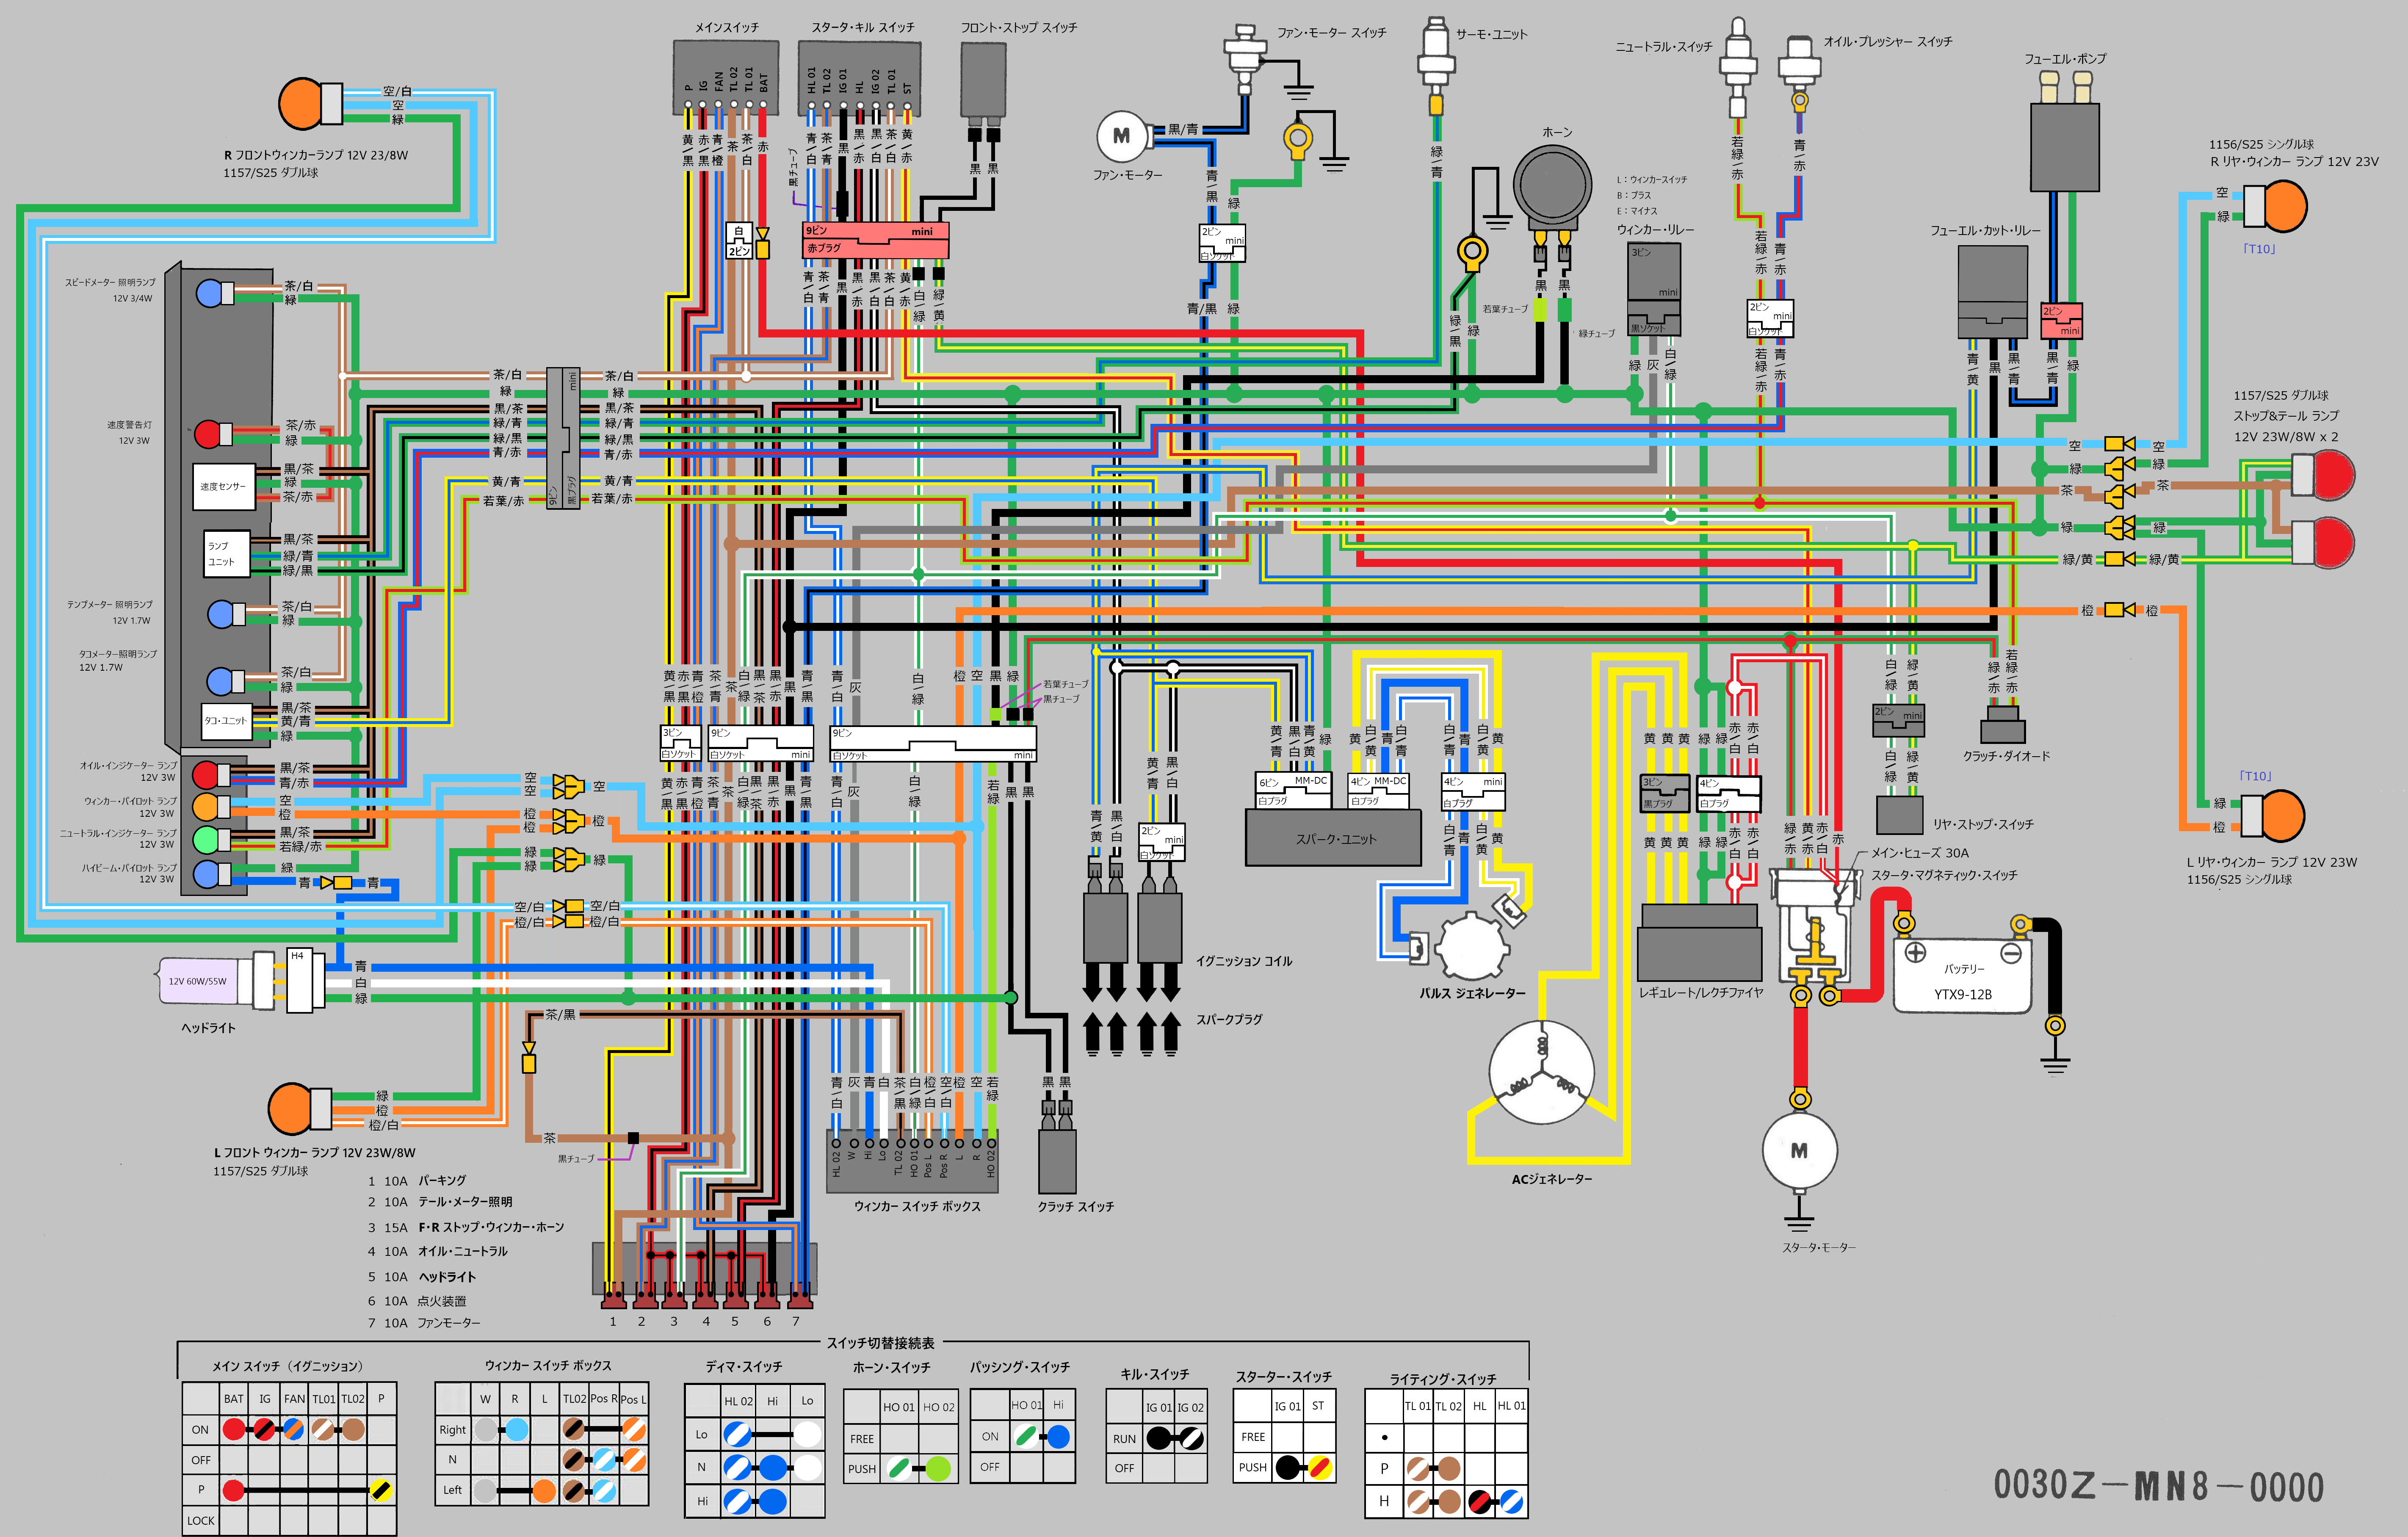The width and height of the screenshot is (2408, 1537).
Task: Select the 'ストップ&テール ランプ' label
Action: [x=2286, y=415]
